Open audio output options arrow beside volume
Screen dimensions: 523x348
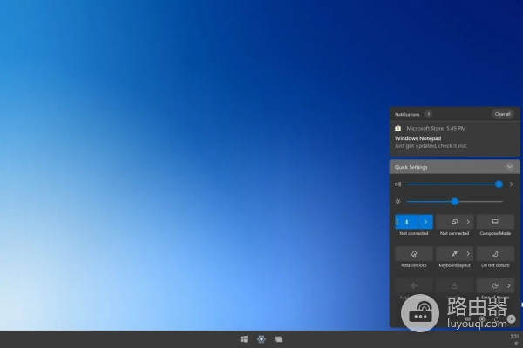click(x=511, y=184)
